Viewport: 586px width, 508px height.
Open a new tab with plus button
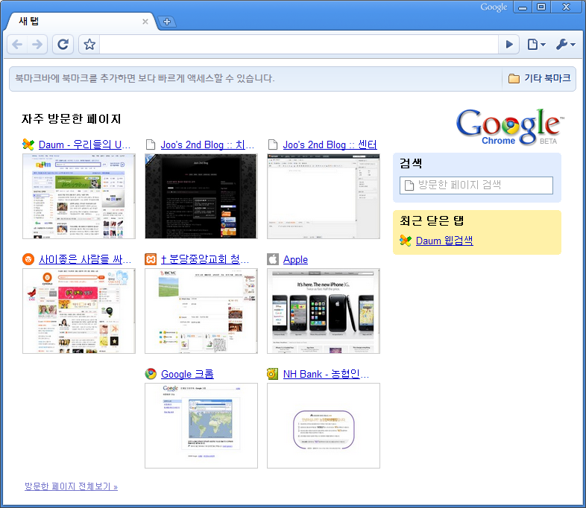pyautogui.click(x=167, y=22)
